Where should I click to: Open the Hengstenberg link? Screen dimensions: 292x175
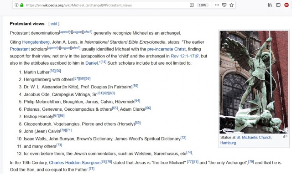click(x=36, y=42)
